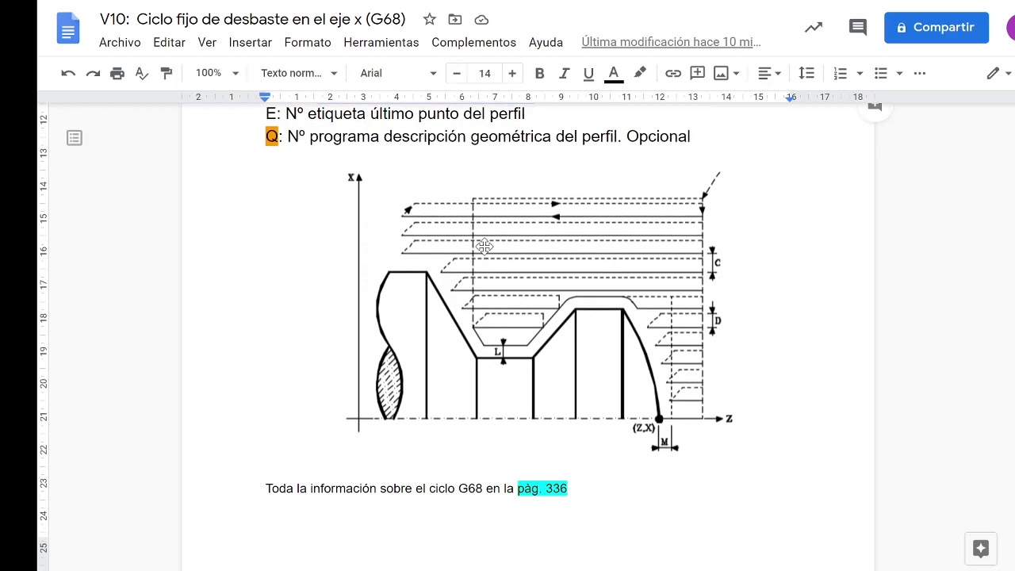This screenshot has height=571, width=1015.
Task: Open the Ver menu
Action: pos(207,43)
